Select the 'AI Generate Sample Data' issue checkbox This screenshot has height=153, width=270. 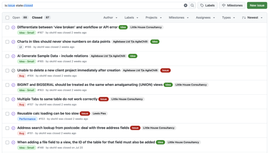7,56
